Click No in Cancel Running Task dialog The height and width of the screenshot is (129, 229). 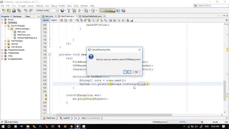136,72
